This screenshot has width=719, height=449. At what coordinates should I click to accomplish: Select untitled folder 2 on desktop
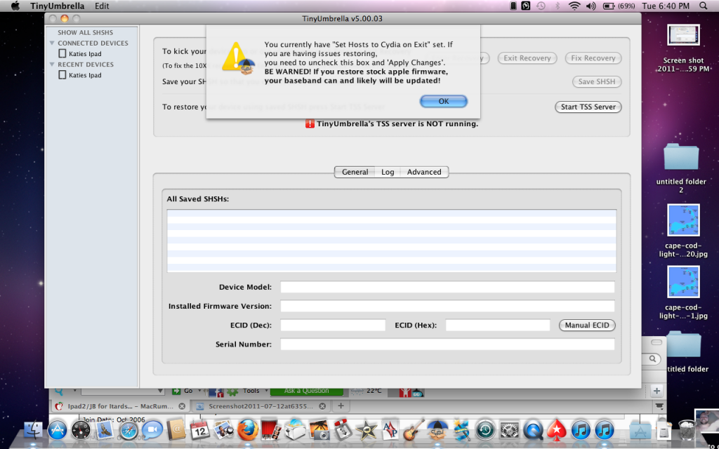point(681,168)
